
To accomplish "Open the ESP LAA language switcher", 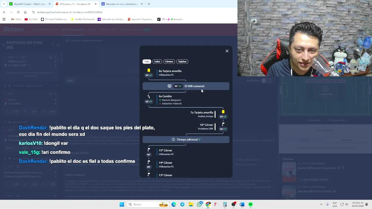I will point(335,204).
